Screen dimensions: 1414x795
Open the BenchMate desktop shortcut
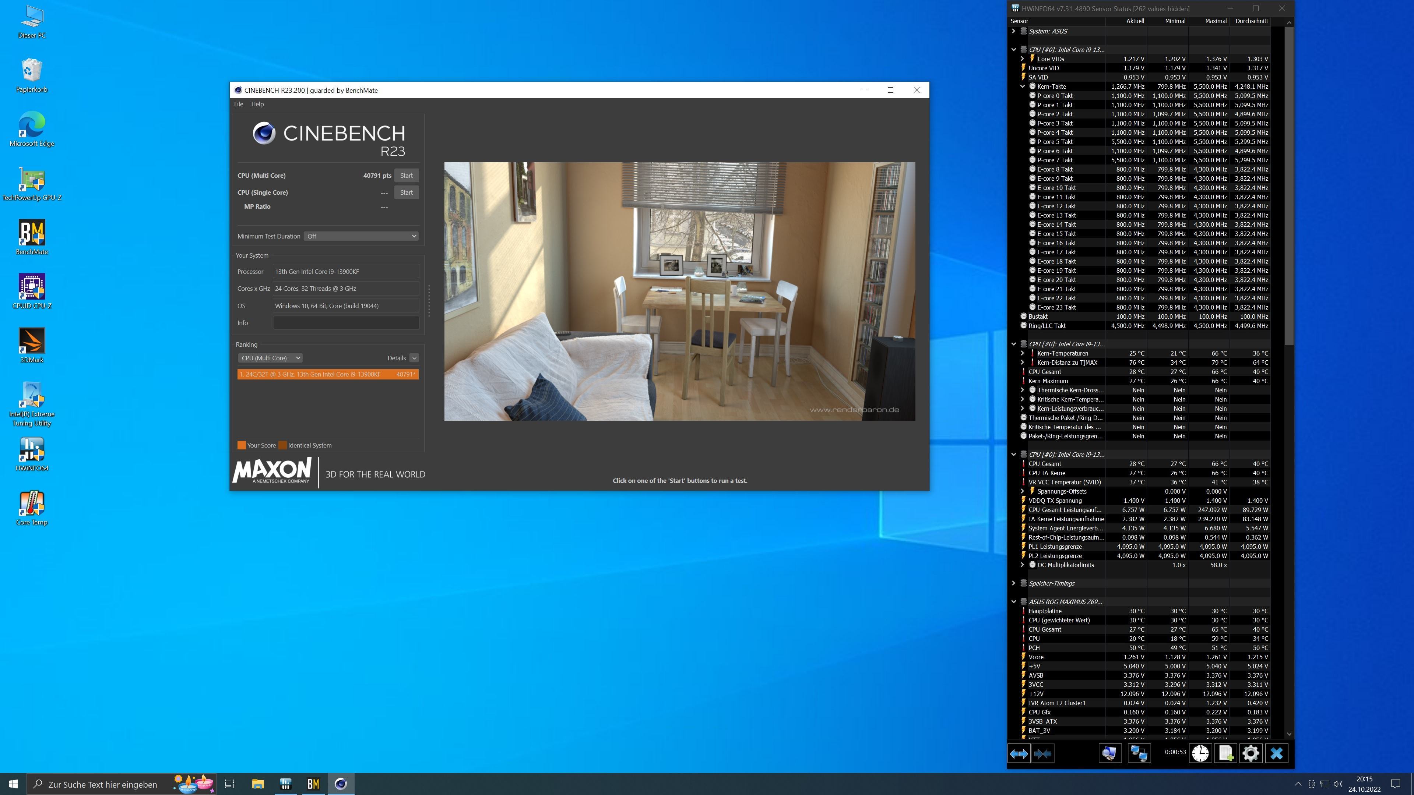(x=32, y=237)
